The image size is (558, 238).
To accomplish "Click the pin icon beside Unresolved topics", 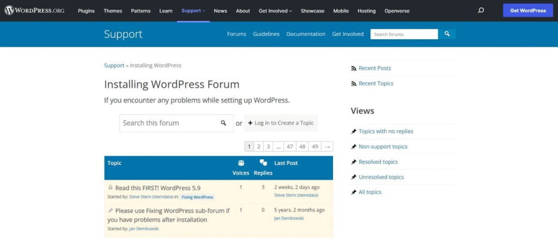I will (x=354, y=177).
